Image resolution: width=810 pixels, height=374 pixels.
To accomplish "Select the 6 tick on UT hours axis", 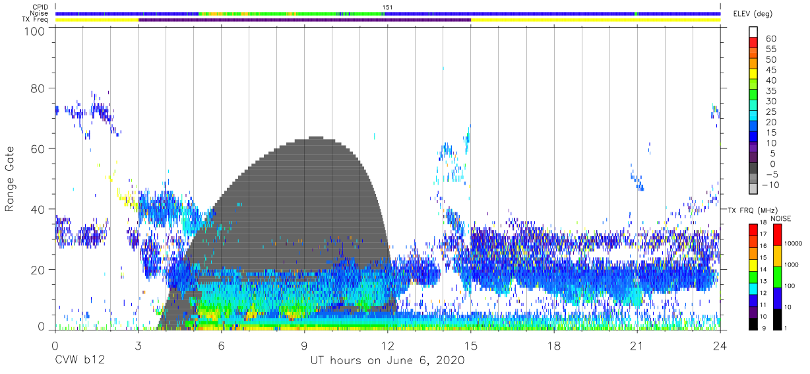I will click(x=221, y=345).
